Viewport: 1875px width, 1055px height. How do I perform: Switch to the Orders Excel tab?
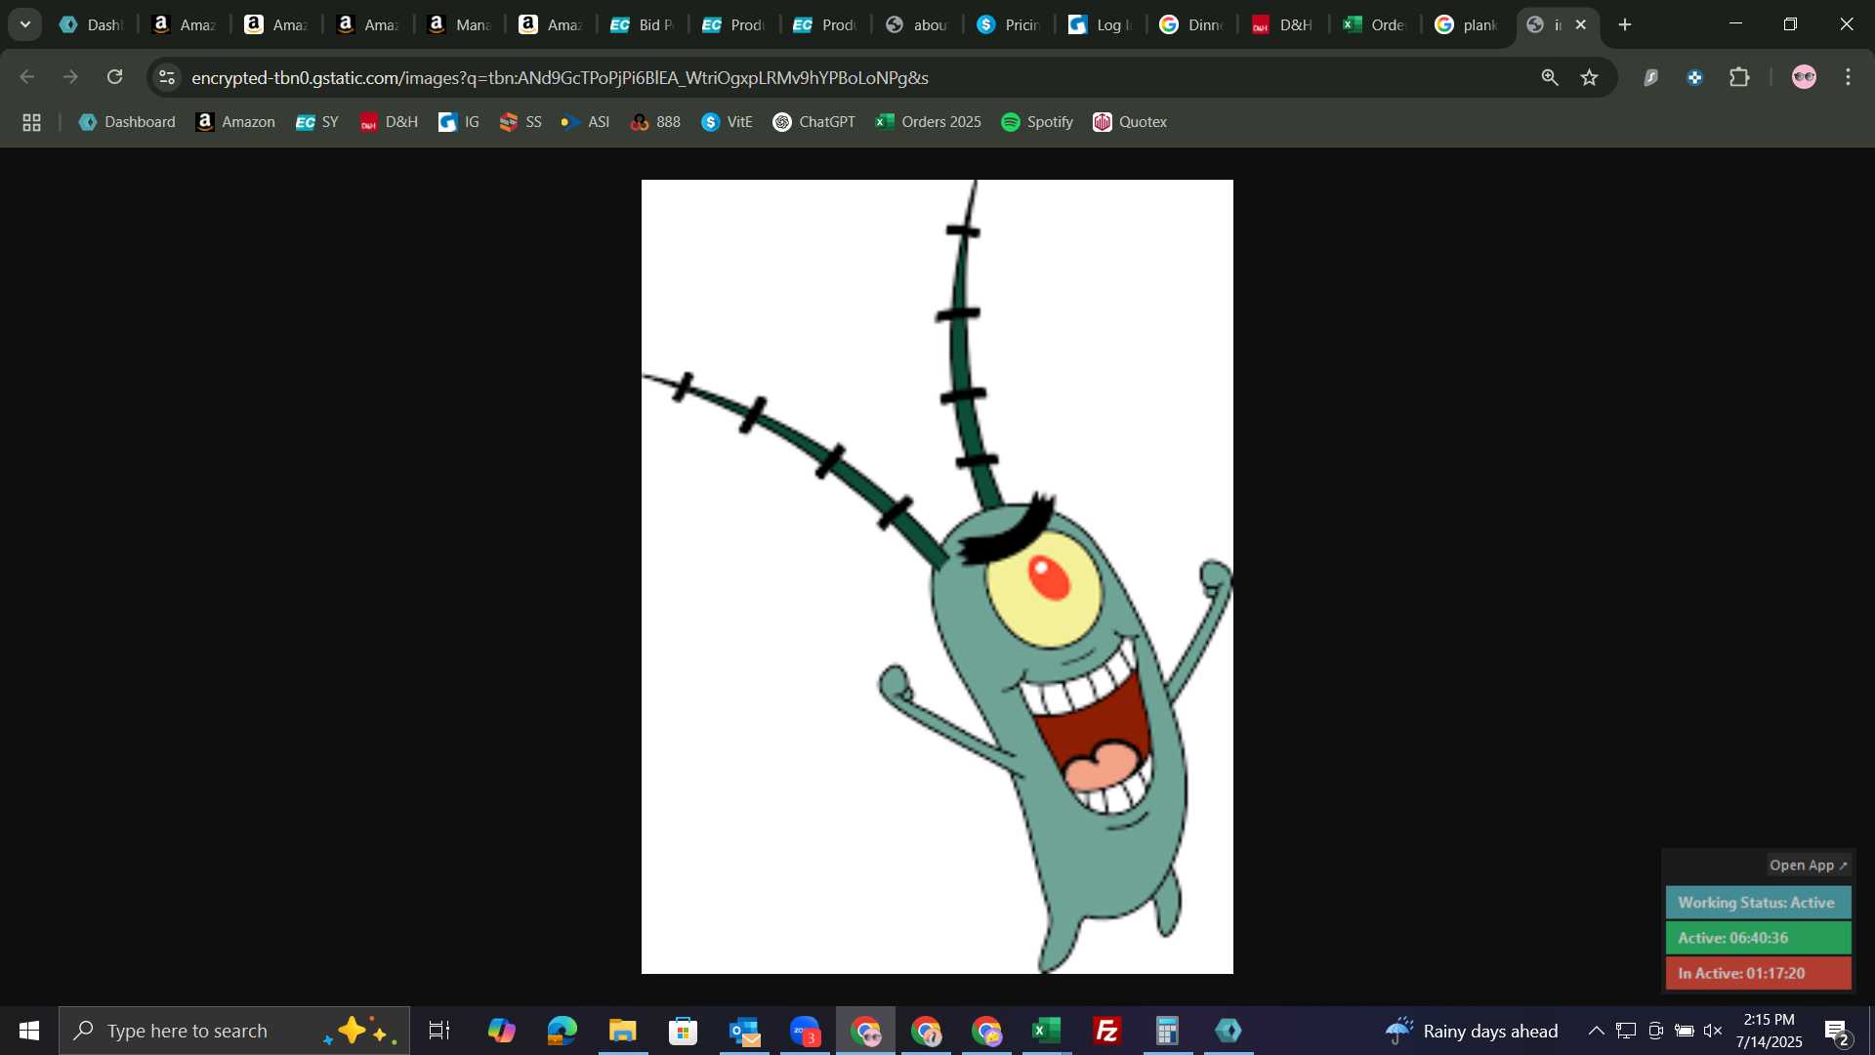click(x=1376, y=24)
